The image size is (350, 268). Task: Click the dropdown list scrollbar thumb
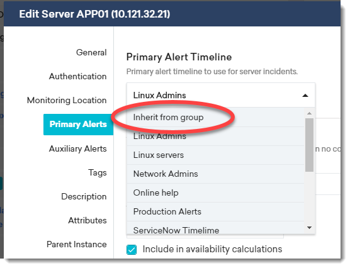point(309,145)
